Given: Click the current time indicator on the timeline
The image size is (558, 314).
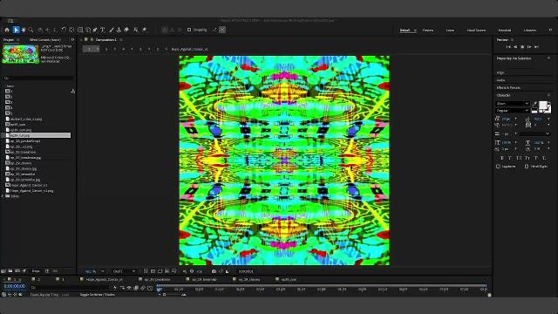Looking at the screenshot, I should click(159, 290).
